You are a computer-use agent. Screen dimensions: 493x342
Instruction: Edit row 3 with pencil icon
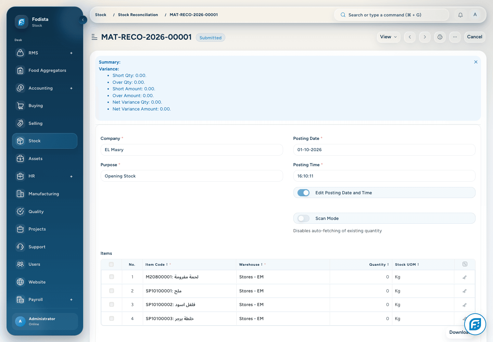click(x=465, y=305)
